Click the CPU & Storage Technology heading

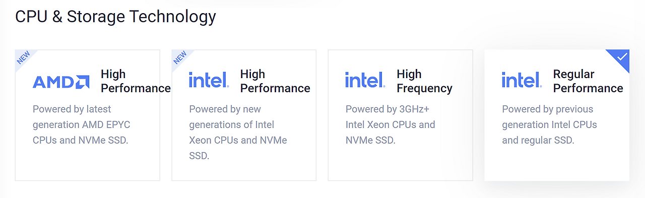[x=115, y=17]
